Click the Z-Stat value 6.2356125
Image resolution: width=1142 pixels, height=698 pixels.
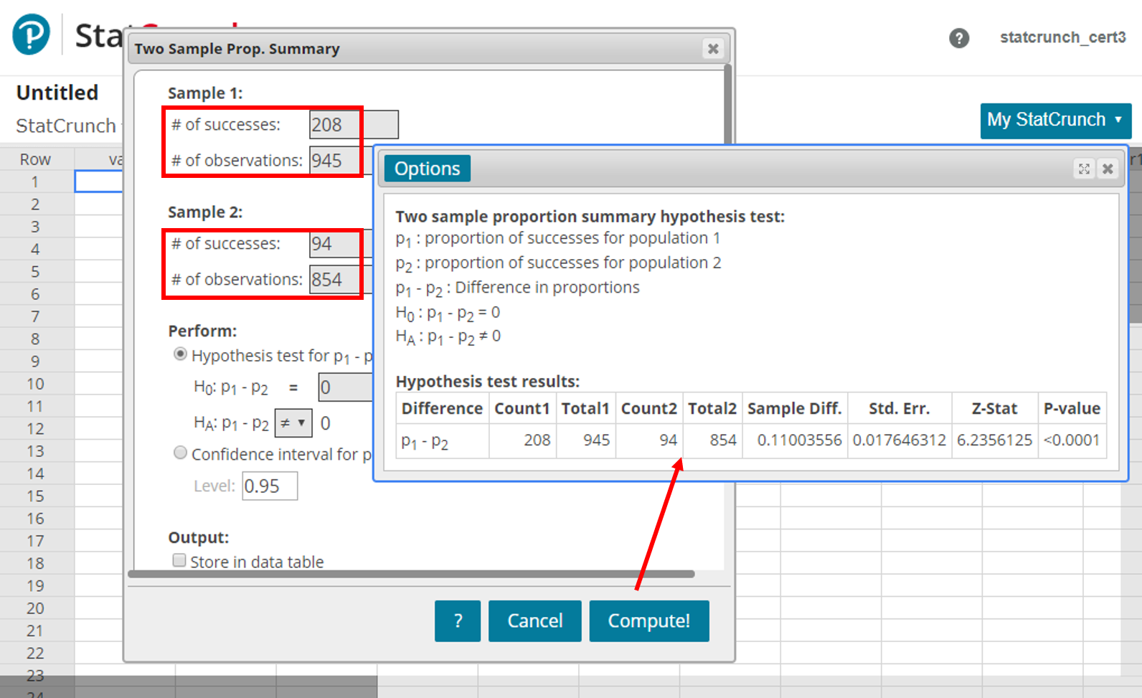(x=994, y=440)
